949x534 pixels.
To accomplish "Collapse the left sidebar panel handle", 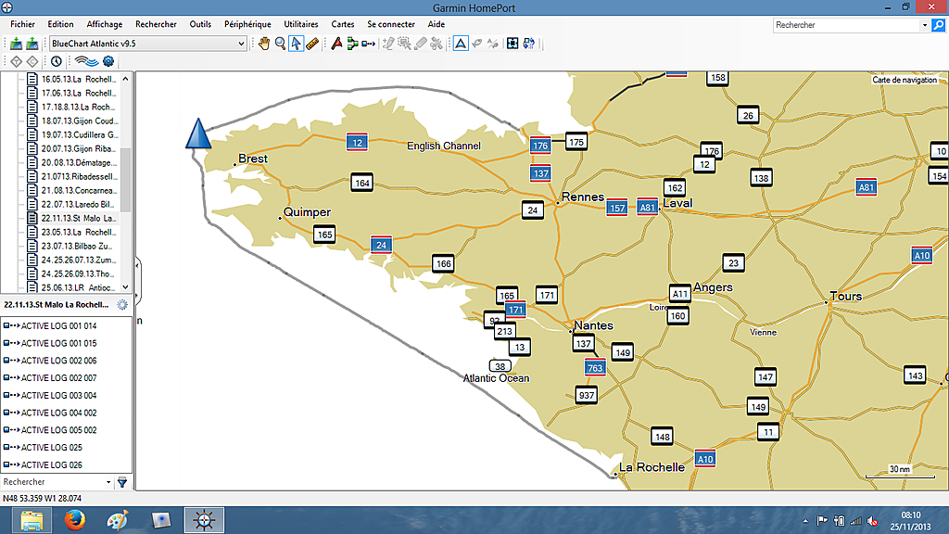I will coord(137,280).
